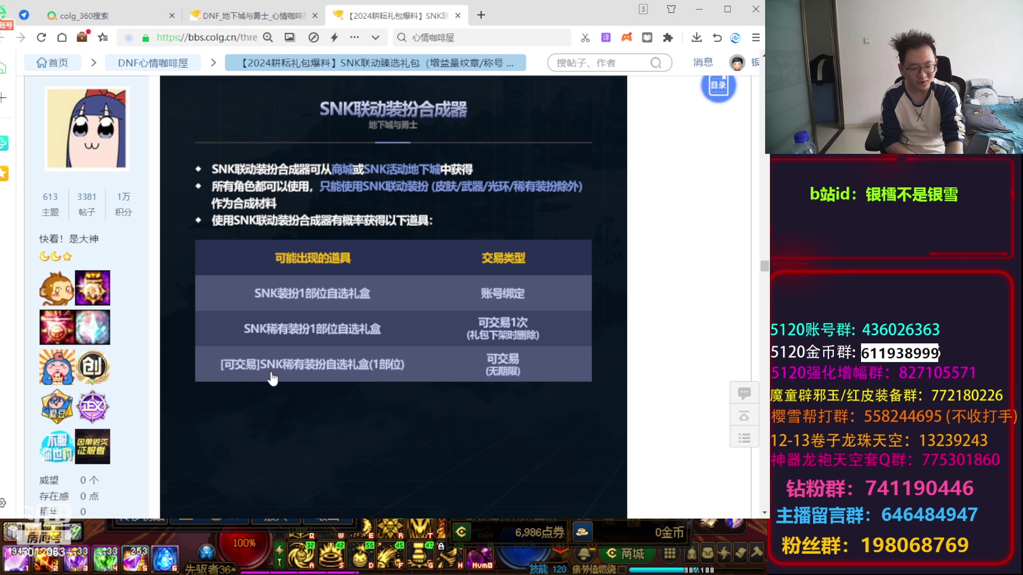Click the 0金币 gold display
The image size is (1023, 575).
(669, 532)
